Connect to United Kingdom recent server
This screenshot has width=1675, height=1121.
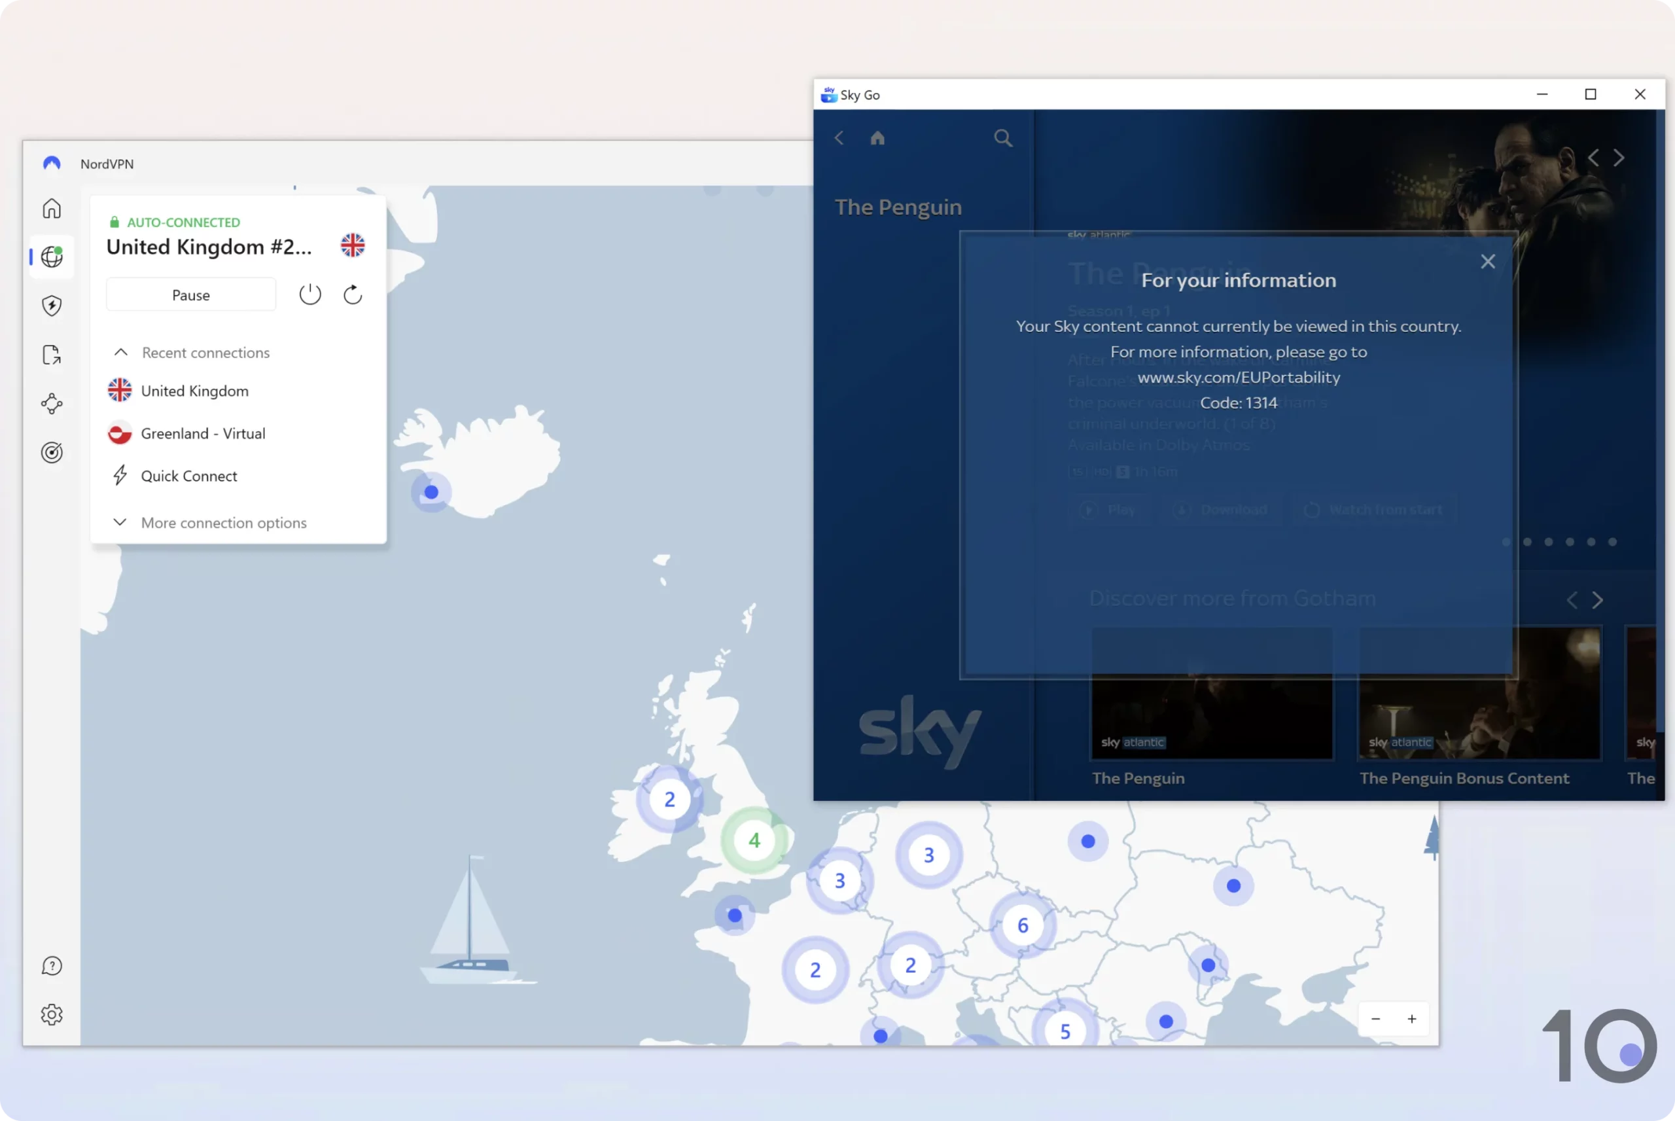pos(194,390)
